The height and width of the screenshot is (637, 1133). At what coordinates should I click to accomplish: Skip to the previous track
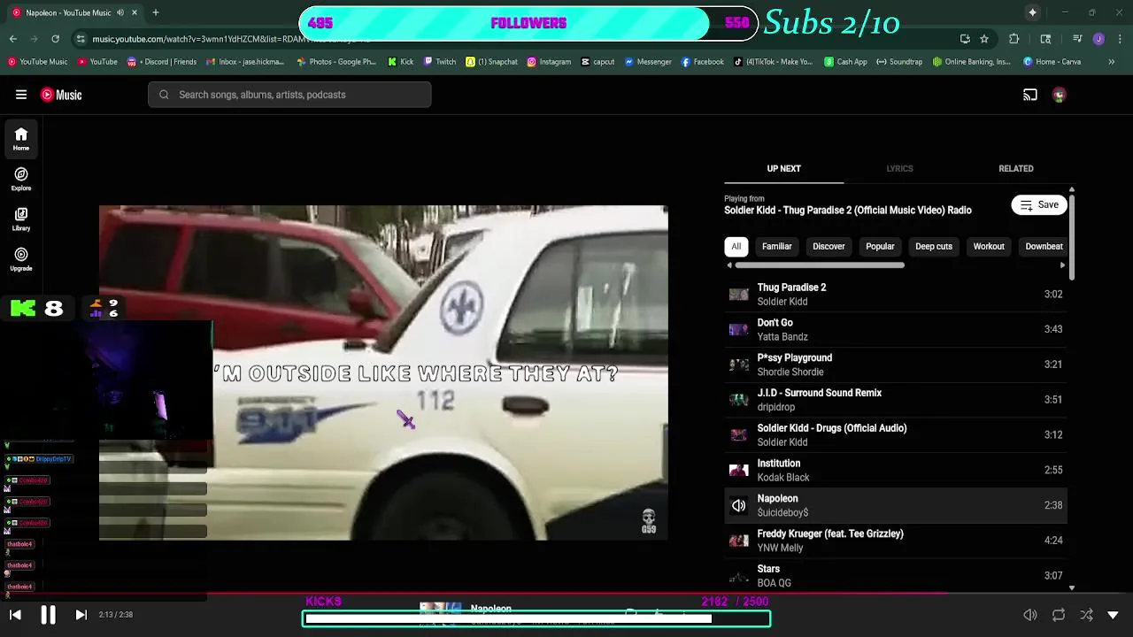15,615
